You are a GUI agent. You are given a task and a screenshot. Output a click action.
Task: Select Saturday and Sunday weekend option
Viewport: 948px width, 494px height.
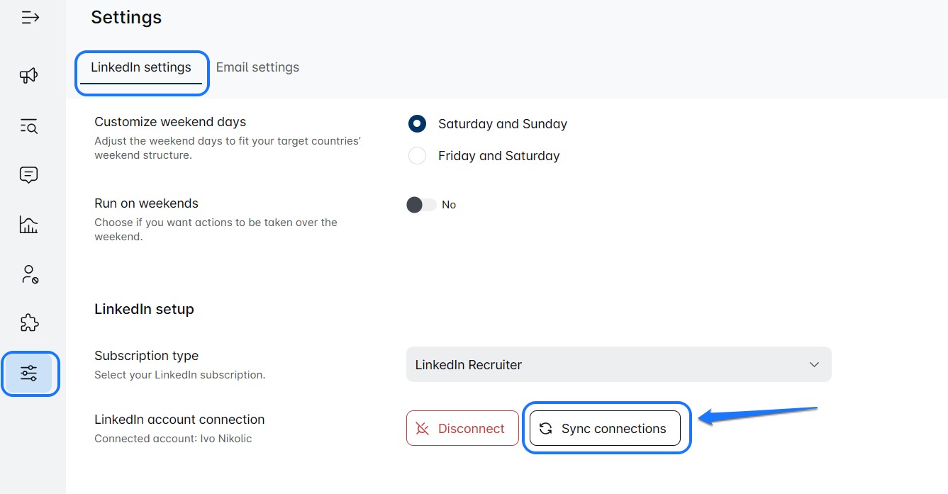pyautogui.click(x=417, y=124)
